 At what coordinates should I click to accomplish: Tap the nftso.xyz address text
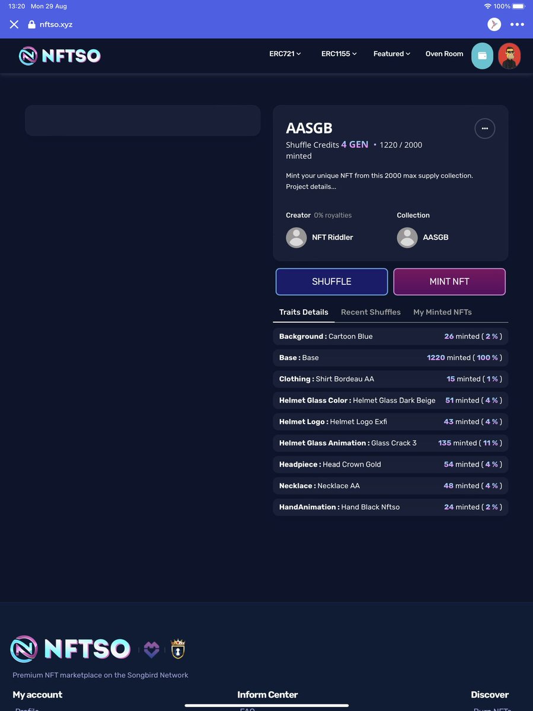tap(56, 25)
